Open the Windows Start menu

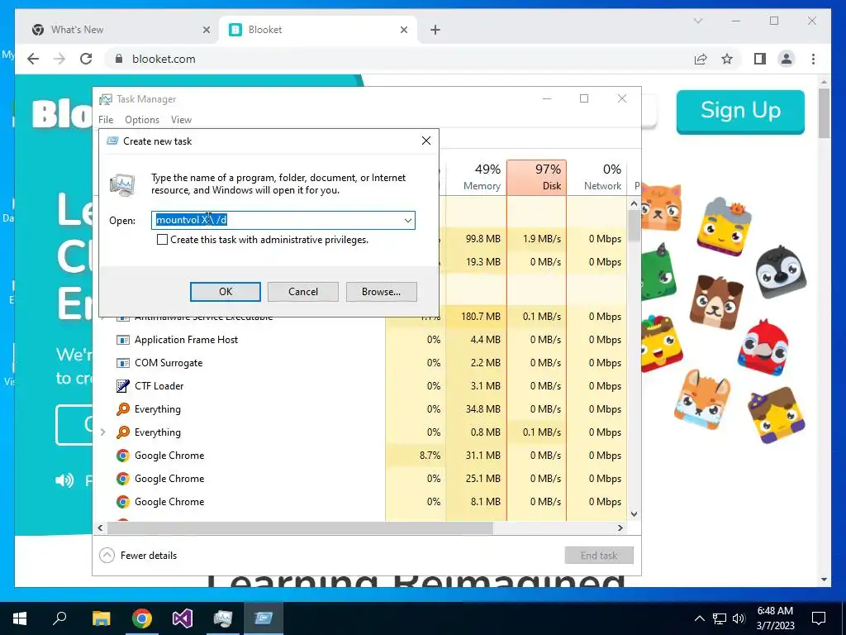coord(20,618)
